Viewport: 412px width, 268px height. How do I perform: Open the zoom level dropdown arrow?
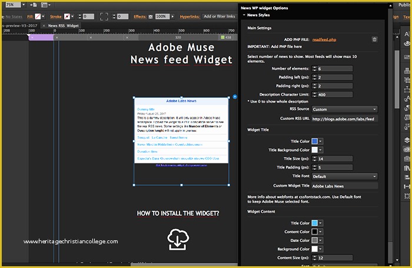pos(24,5)
